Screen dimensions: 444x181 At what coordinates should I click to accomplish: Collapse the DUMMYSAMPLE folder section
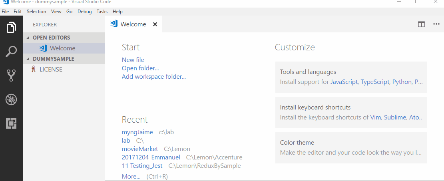pos(53,59)
